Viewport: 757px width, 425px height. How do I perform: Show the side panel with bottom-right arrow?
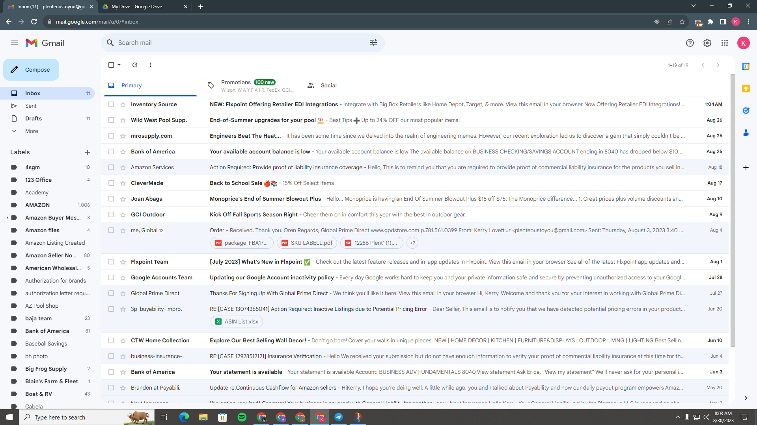[746, 398]
